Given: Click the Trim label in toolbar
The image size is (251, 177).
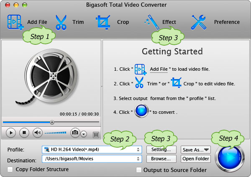Looking at the screenshot, I should (x=78, y=22).
